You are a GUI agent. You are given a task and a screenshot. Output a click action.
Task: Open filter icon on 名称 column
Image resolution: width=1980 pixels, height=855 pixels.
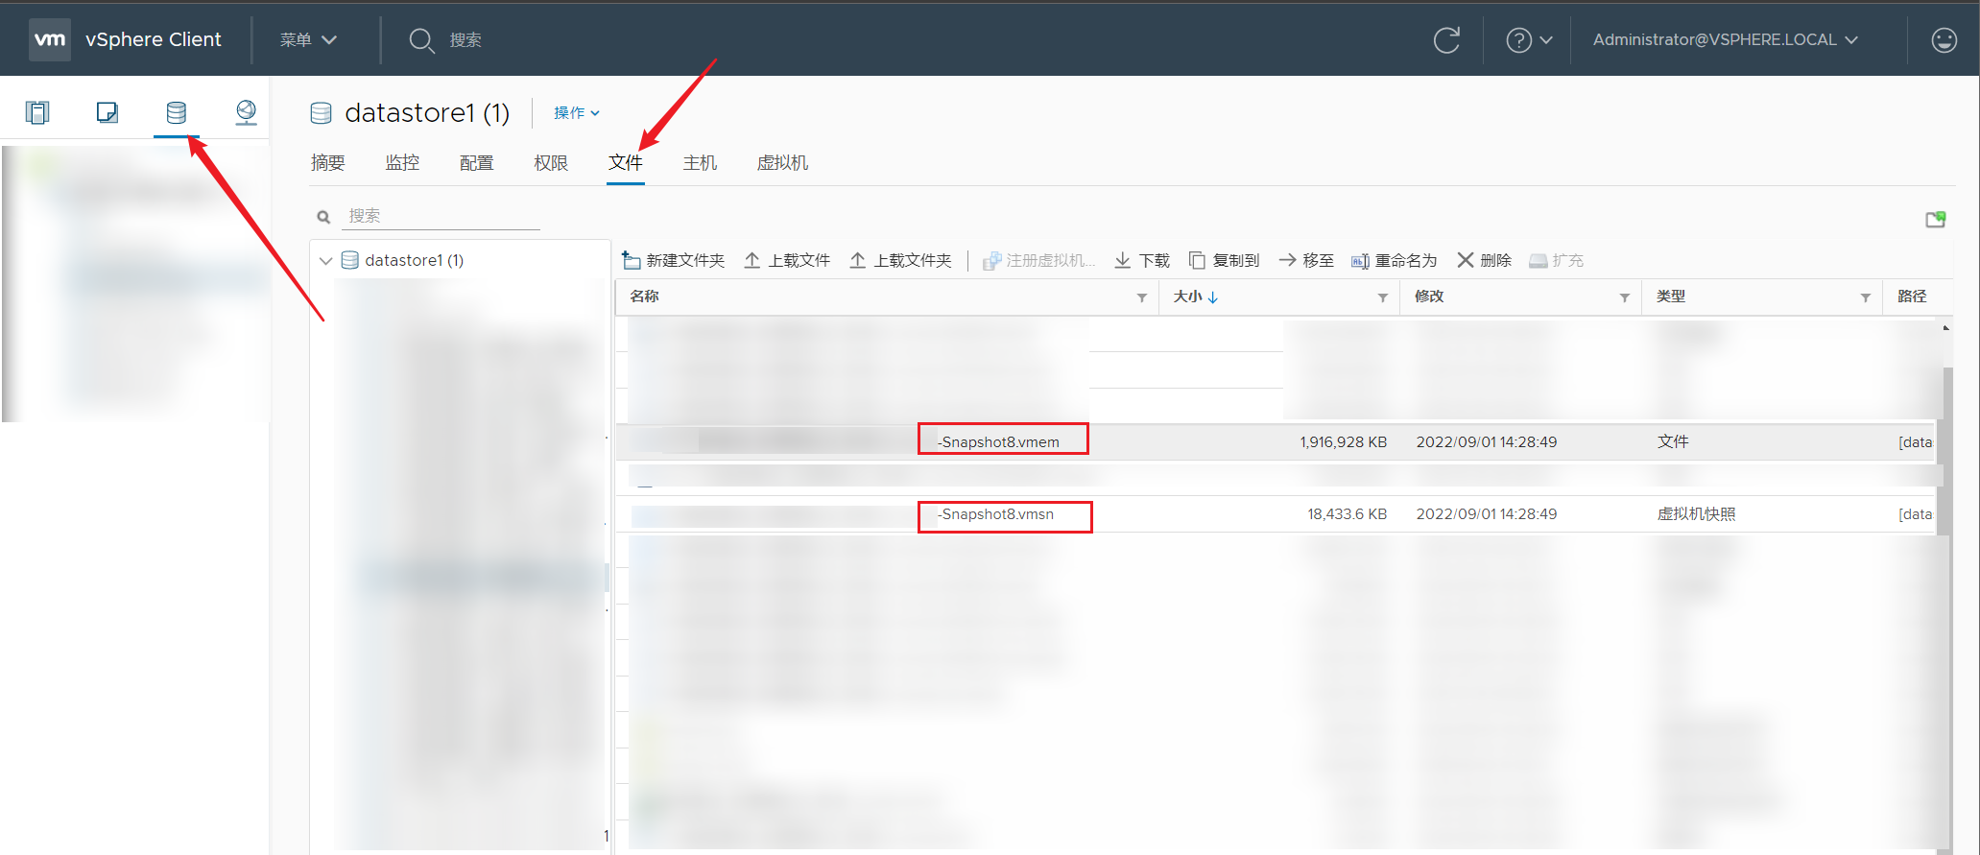point(1142,297)
